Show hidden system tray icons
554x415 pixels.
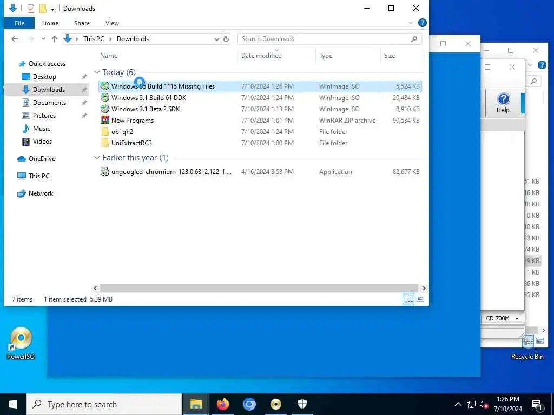tap(458, 404)
